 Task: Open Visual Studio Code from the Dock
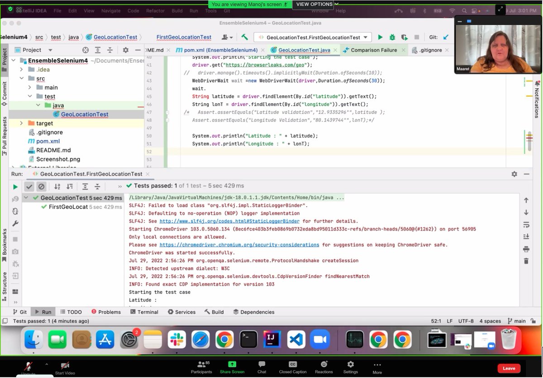click(x=296, y=340)
